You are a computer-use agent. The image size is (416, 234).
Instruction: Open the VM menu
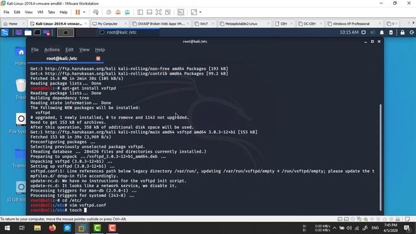point(40,12)
